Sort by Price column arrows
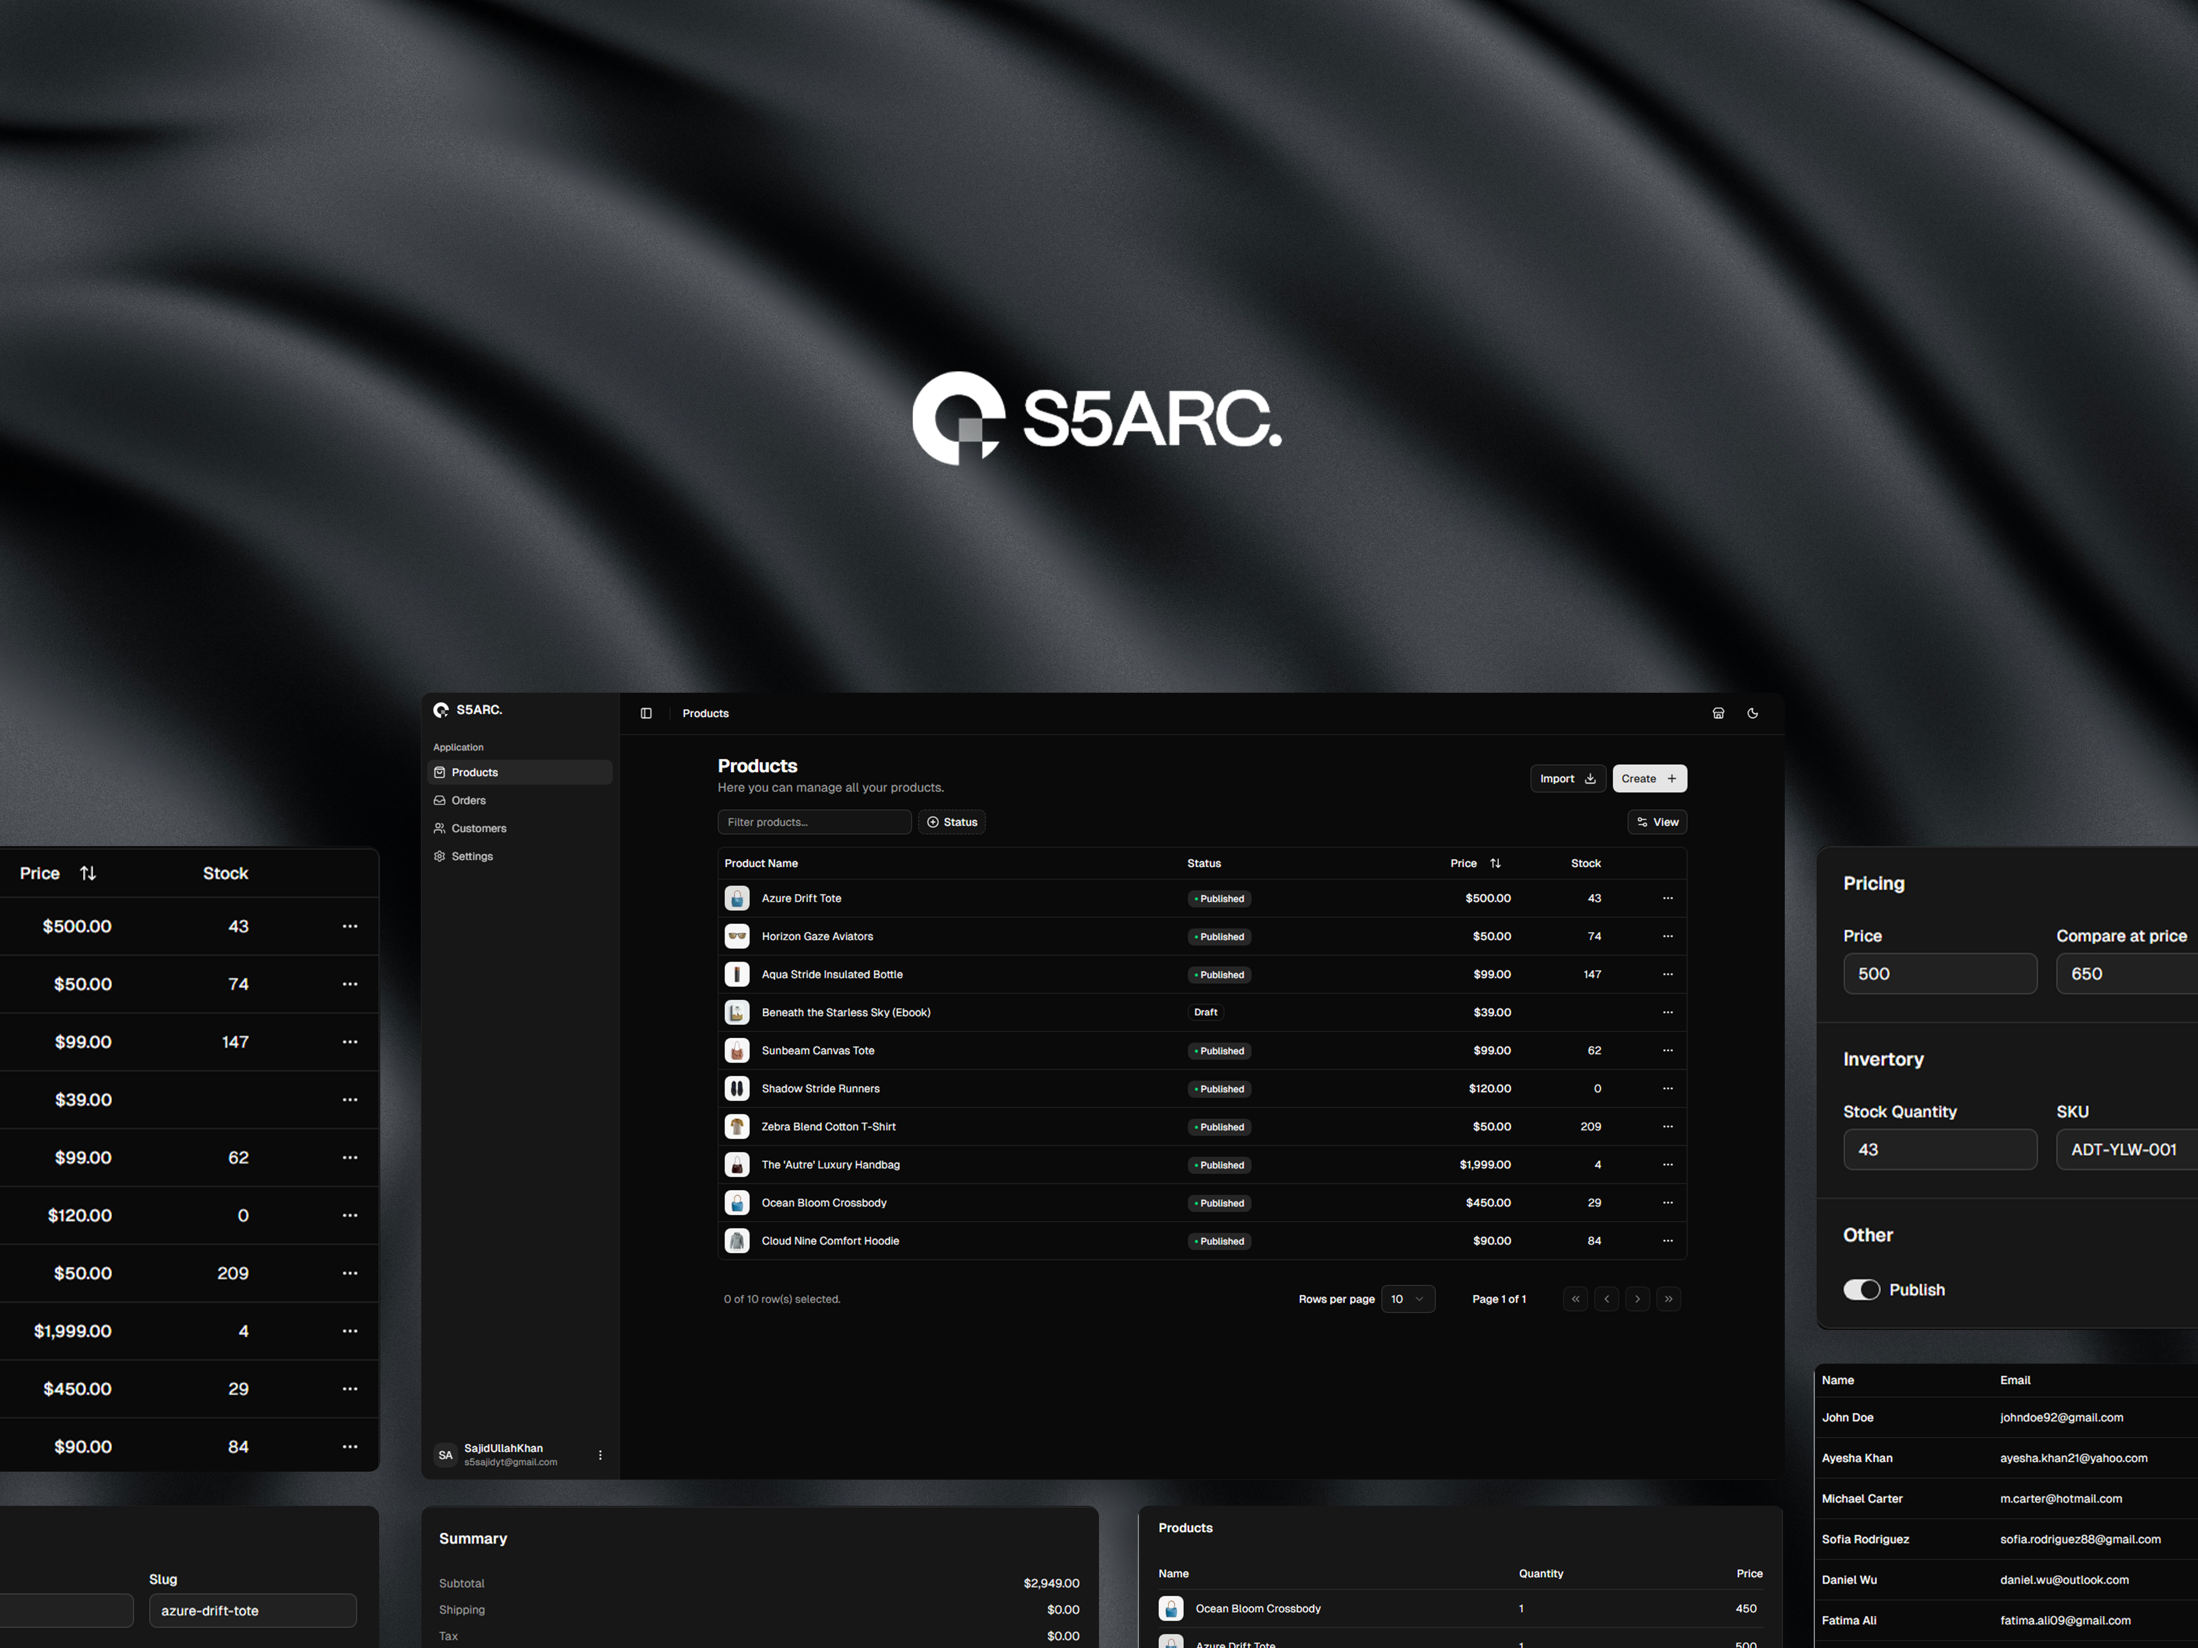The image size is (2198, 1648). (1496, 863)
